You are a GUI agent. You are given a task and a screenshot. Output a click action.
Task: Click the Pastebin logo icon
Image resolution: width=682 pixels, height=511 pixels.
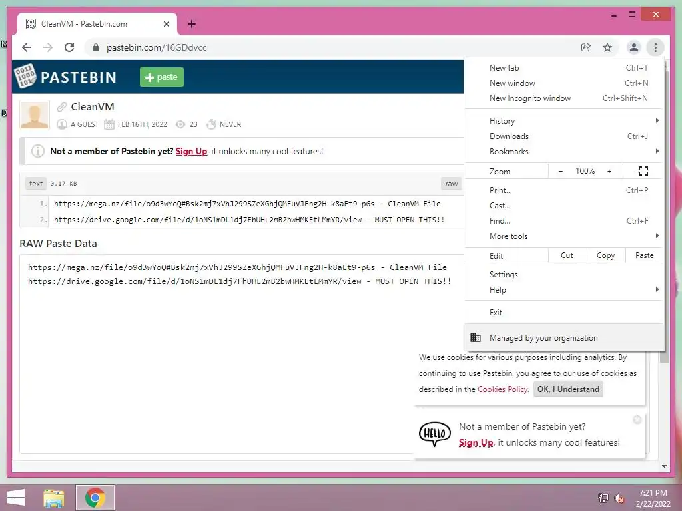pyautogui.click(x=25, y=77)
